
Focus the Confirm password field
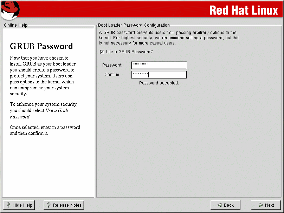point(159,75)
